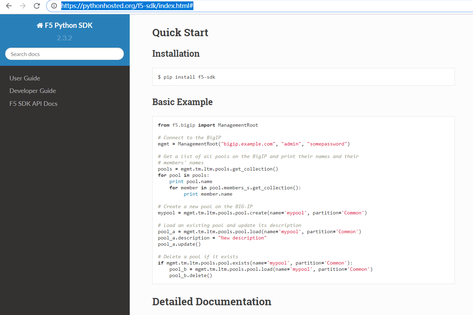Viewport: 473px width, 315px height.
Task: Click the version number 2.3.2
Action: [65, 38]
